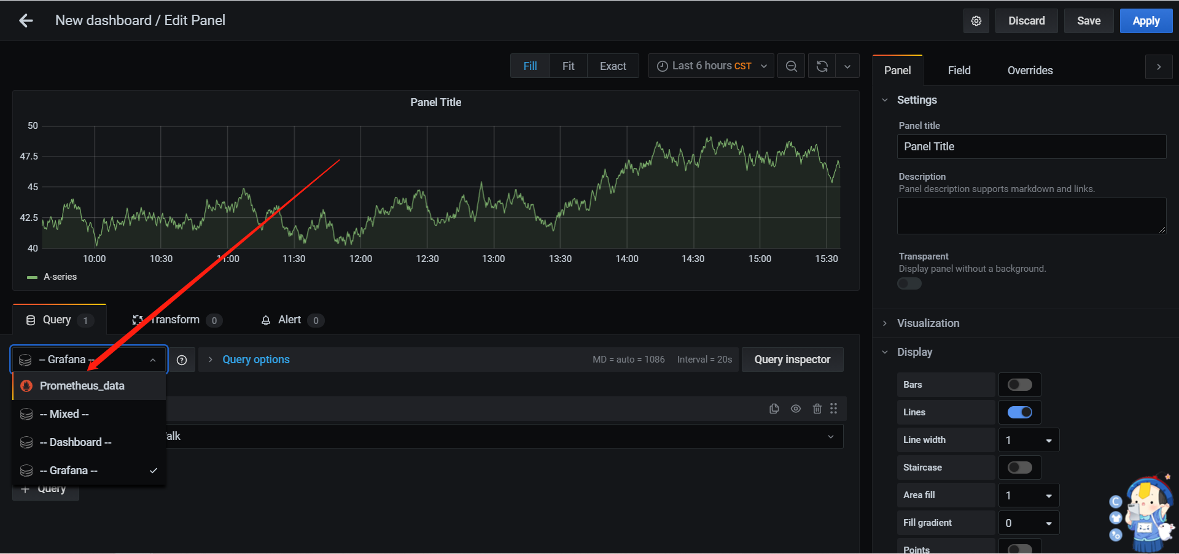Click the Alert tab bell icon
The height and width of the screenshot is (554, 1179).
(x=266, y=320)
